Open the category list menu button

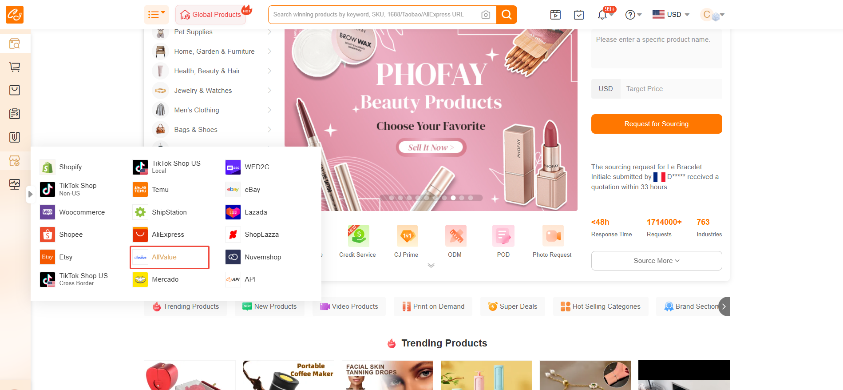click(x=156, y=15)
